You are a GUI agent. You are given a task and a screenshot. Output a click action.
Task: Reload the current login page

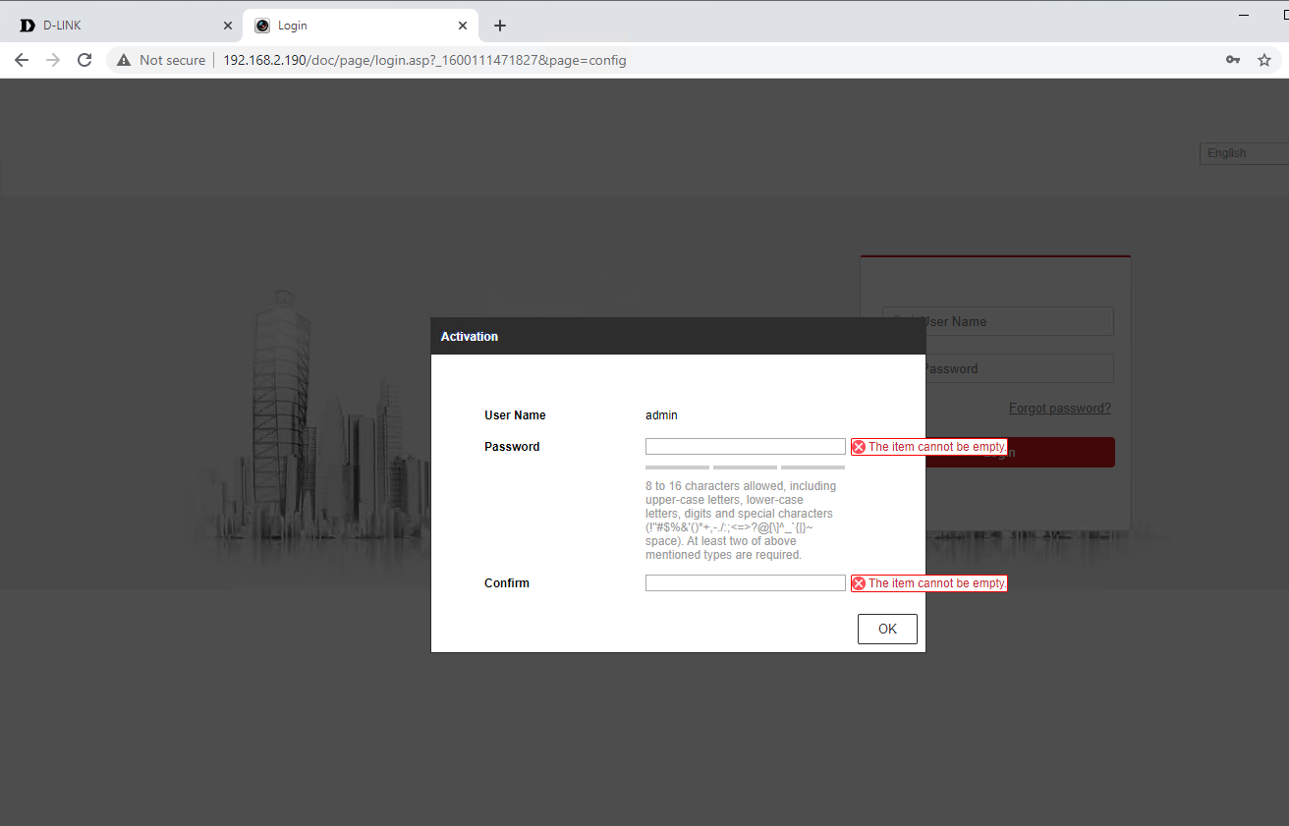(x=84, y=60)
